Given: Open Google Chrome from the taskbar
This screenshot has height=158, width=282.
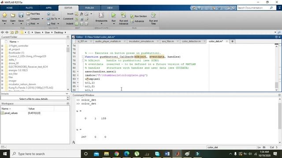Looking at the screenshot, I should click(x=116, y=154).
